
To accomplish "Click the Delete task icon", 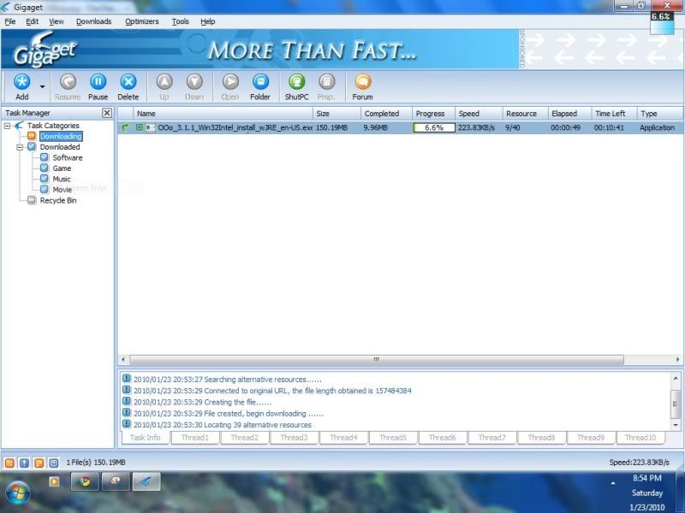I will (128, 82).
